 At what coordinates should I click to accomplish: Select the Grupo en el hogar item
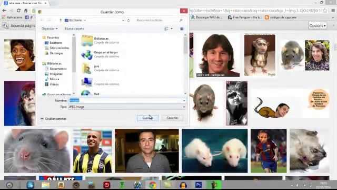tap(100, 54)
